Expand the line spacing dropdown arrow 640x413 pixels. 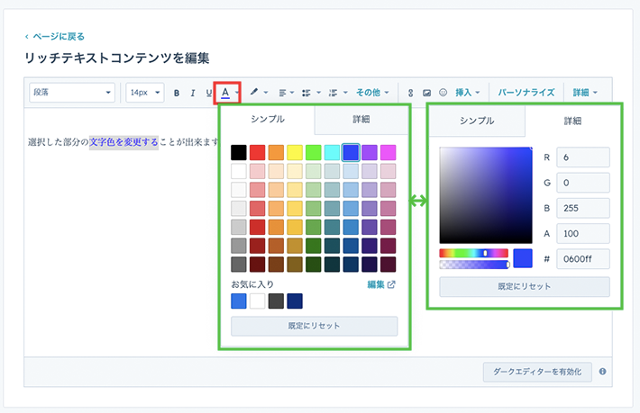point(345,93)
